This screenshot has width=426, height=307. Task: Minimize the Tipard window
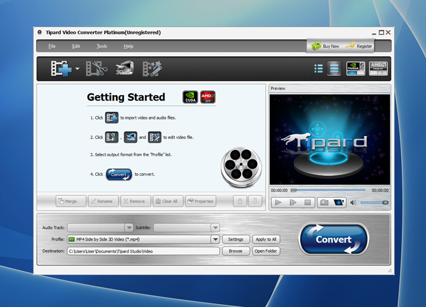coord(374,33)
